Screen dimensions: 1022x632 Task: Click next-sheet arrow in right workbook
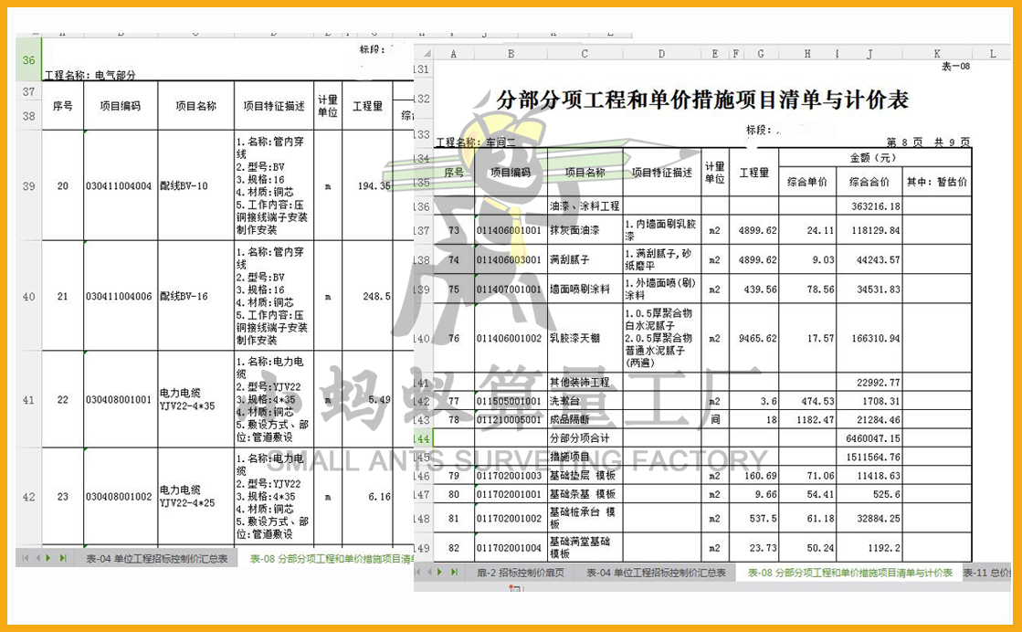440,573
